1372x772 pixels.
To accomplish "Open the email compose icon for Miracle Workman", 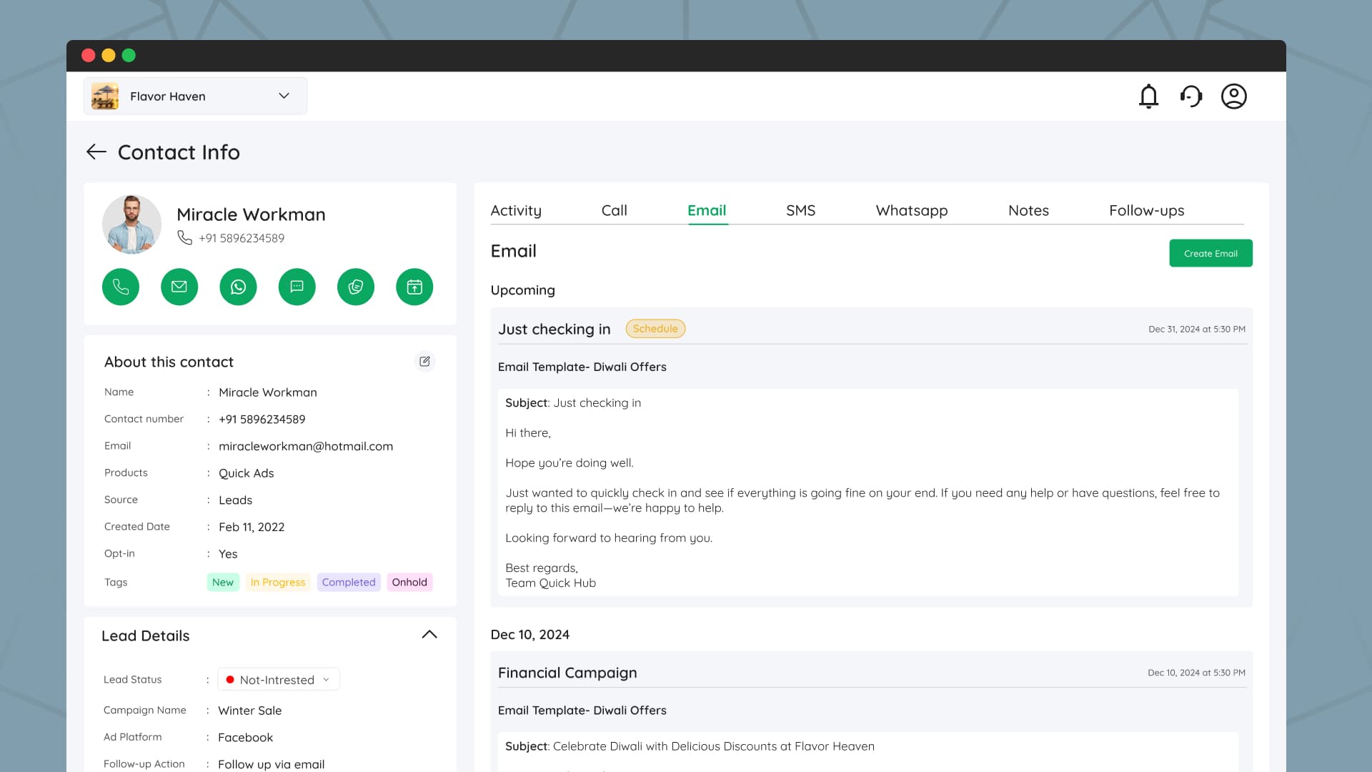I will click(179, 287).
